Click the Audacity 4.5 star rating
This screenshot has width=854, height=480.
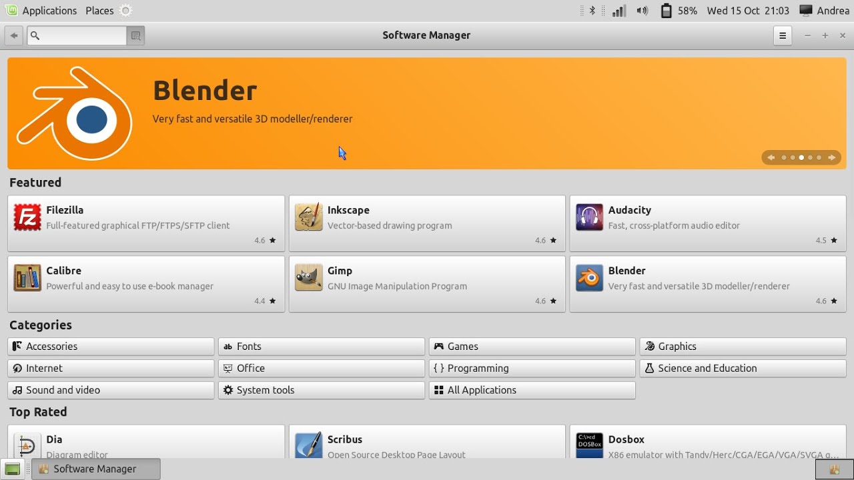pos(826,241)
